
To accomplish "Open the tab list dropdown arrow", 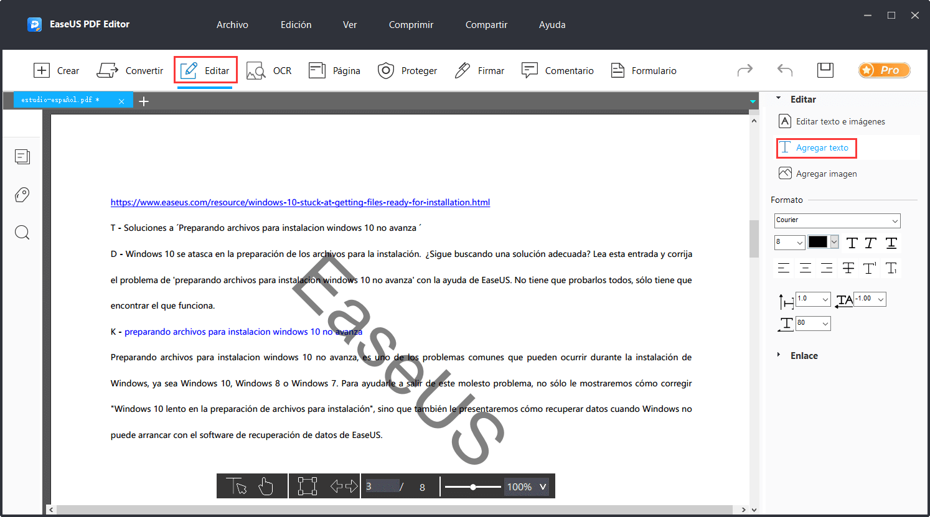I will 753,101.
